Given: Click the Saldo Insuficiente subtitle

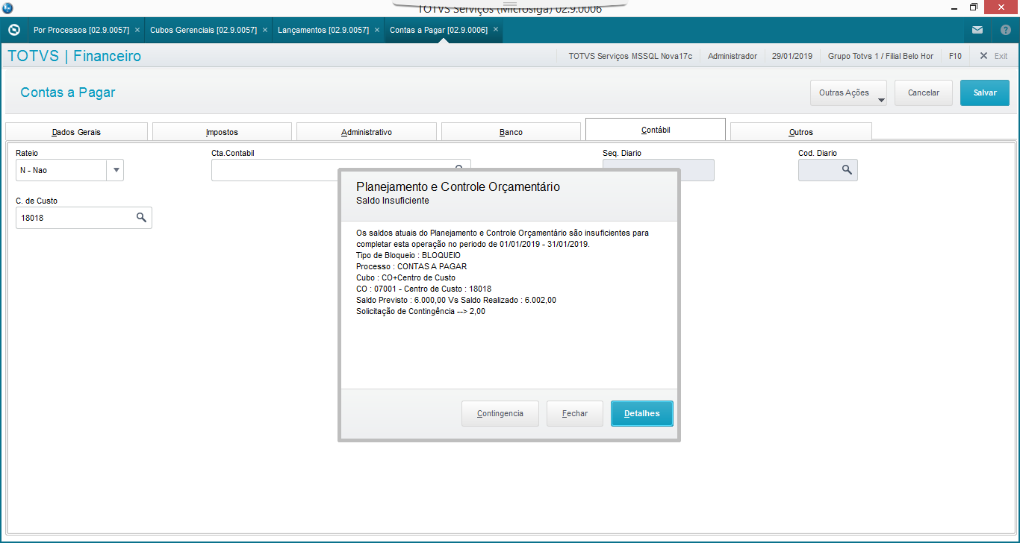Looking at the screenshot, I should pyautogui.click(x=393, y=201).
